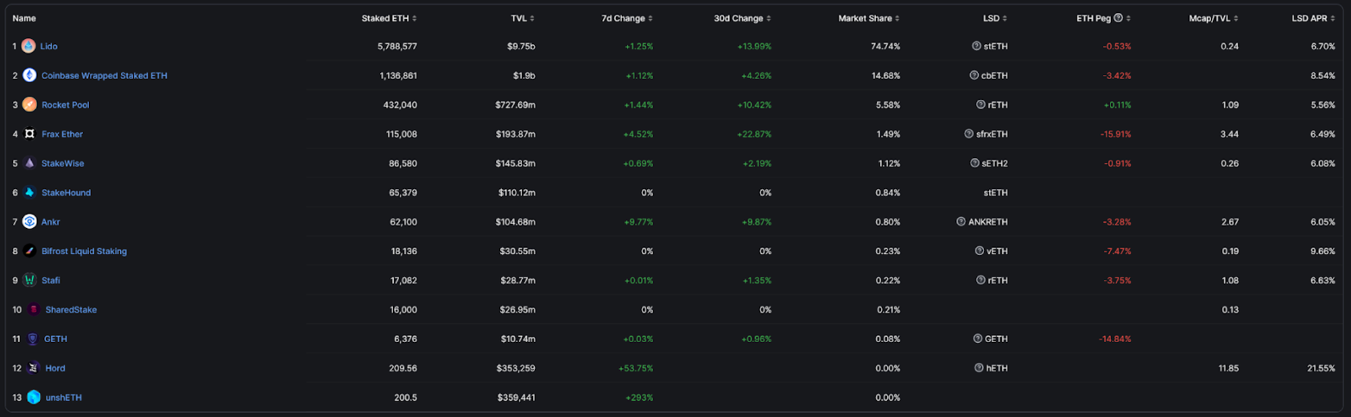Click the Frax Ether logo icon

point(30,134)
